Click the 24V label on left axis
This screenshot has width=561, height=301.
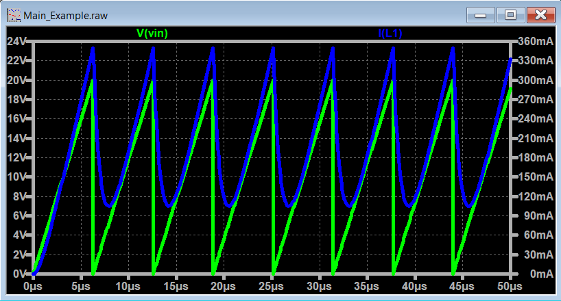coord(16,41)
